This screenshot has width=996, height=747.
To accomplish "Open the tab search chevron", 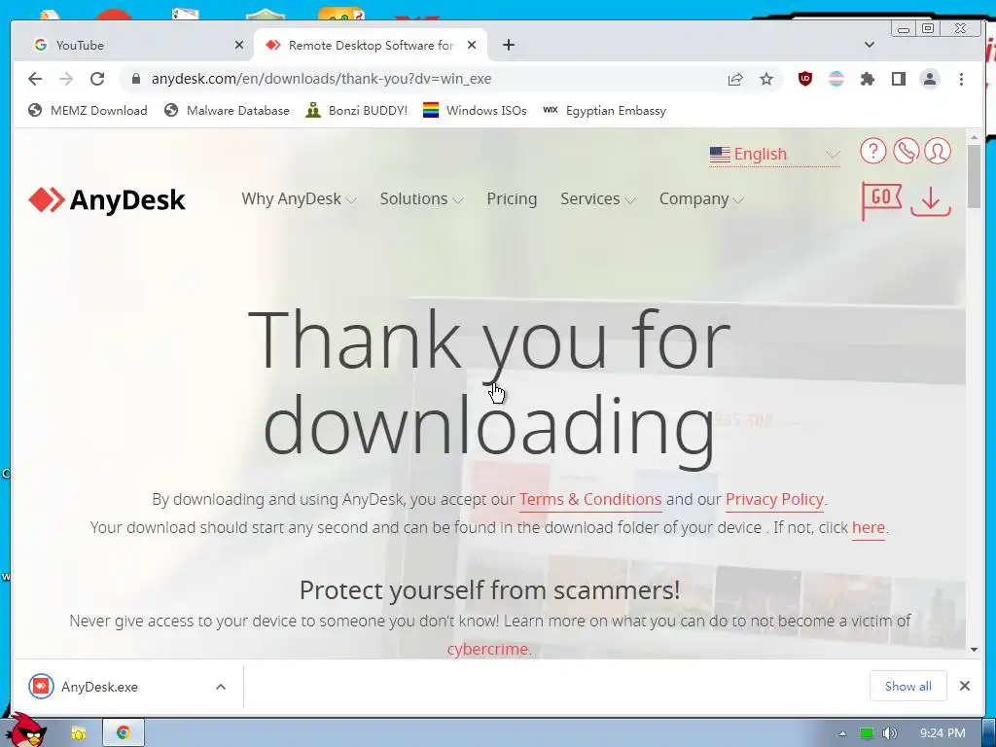I will tap(870, 45).
